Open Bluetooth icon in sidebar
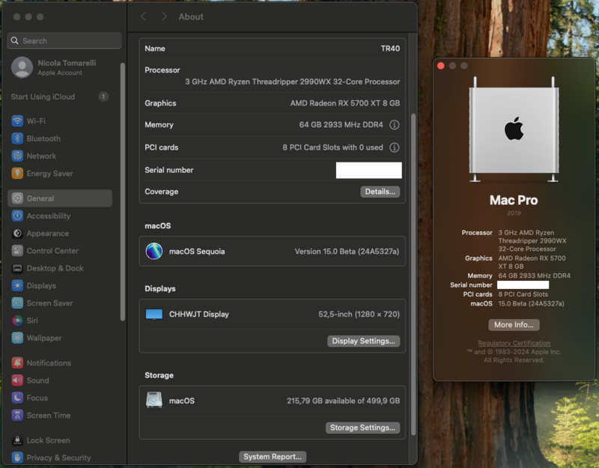The width and height of the screenshot is (599, 468). tap(17, 139)
